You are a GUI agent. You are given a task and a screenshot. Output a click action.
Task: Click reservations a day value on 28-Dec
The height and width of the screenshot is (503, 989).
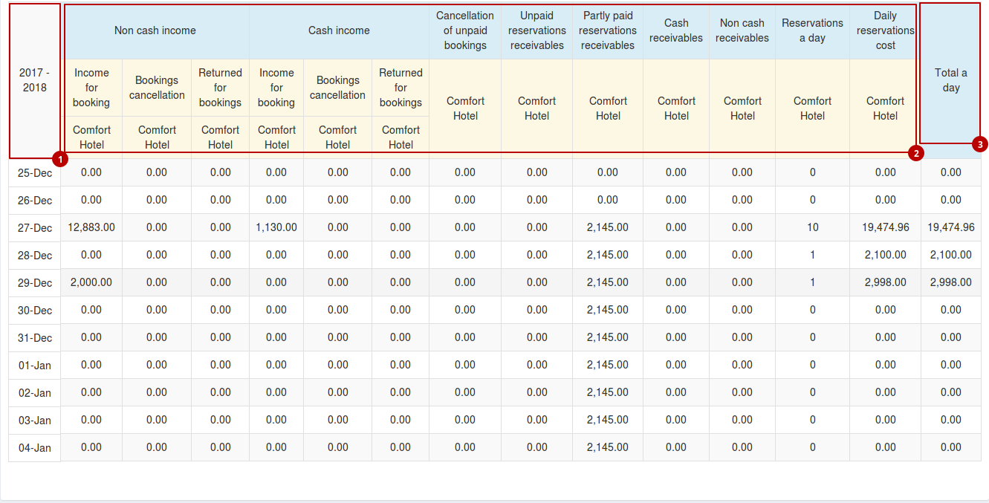point(813,255)
